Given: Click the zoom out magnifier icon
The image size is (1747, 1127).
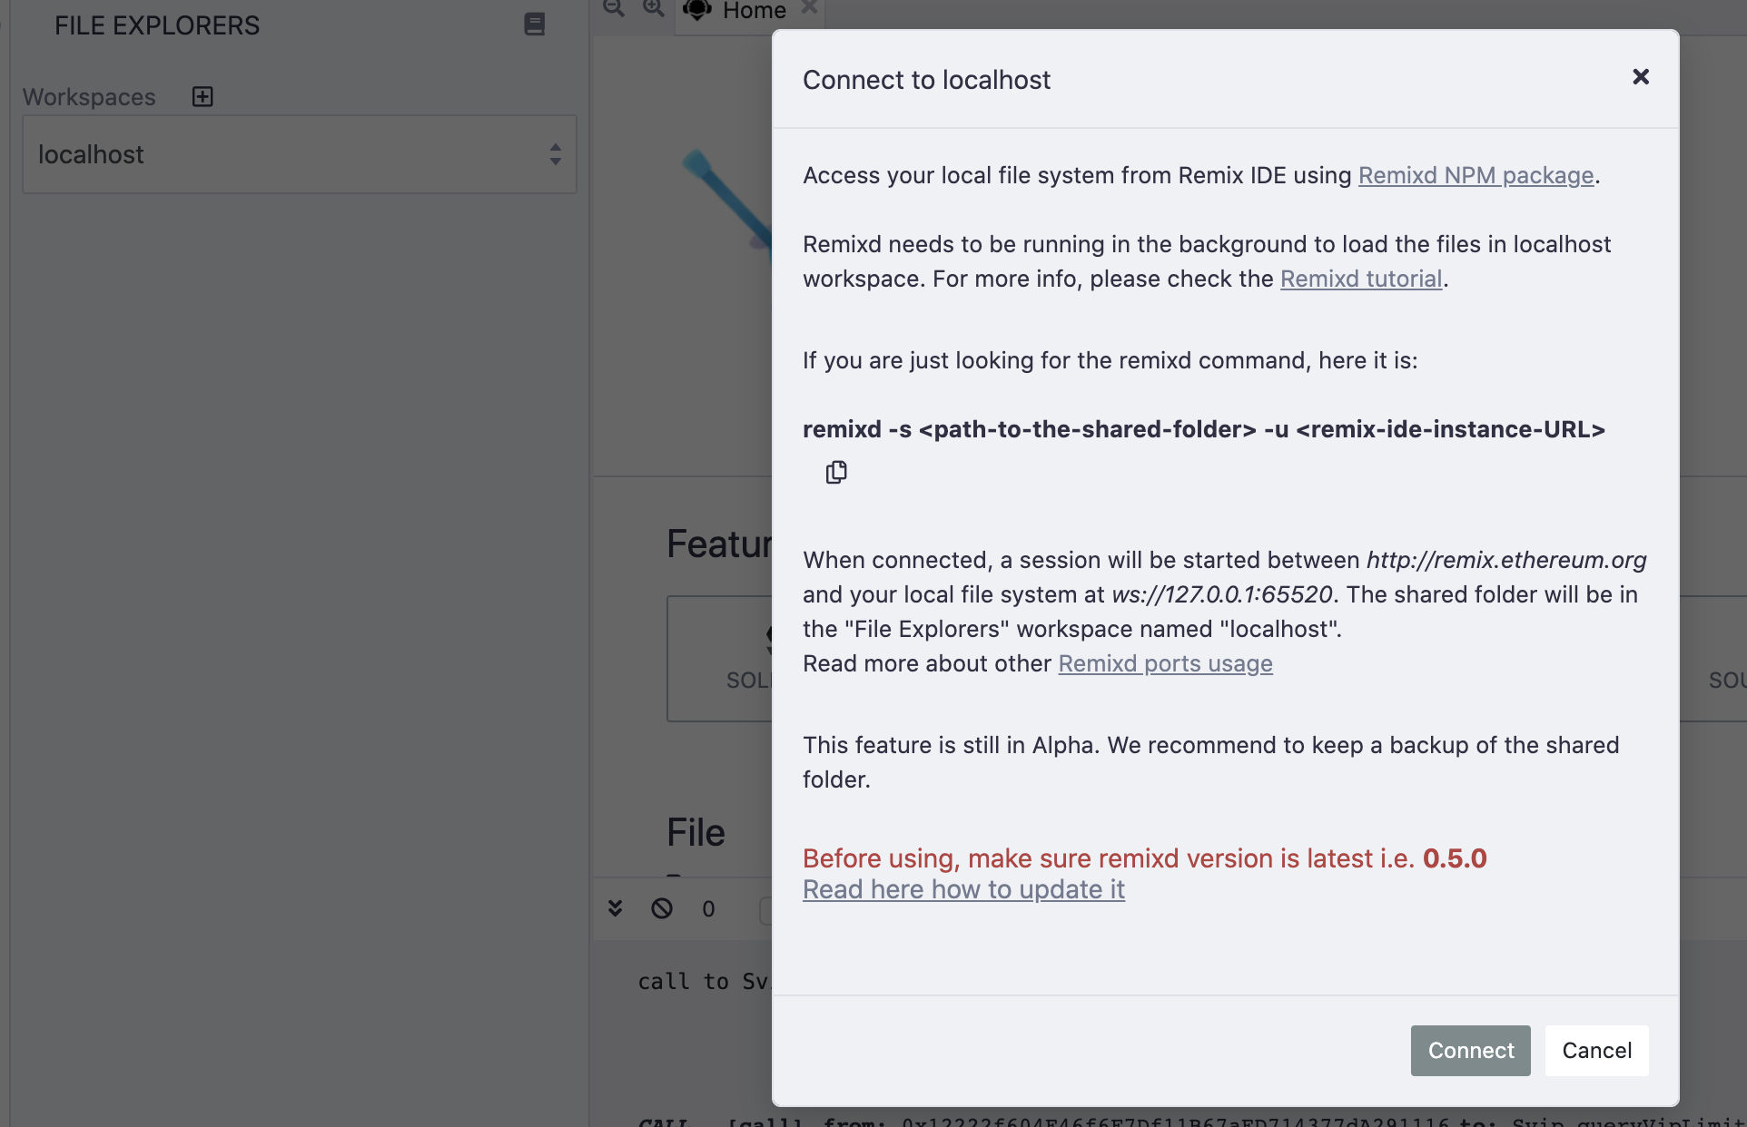Looking at the screenshot, I should point(615,8).
